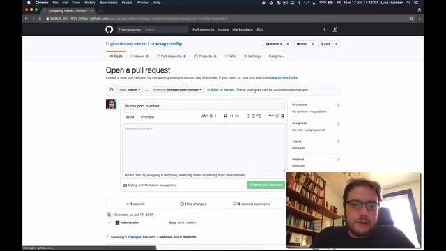
Task: Click the 1 changed file link
Action: pos(137,237)
